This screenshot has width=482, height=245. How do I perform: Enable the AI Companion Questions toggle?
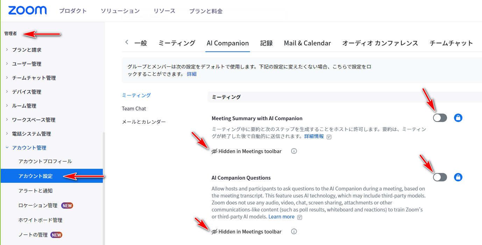point(440,177)
